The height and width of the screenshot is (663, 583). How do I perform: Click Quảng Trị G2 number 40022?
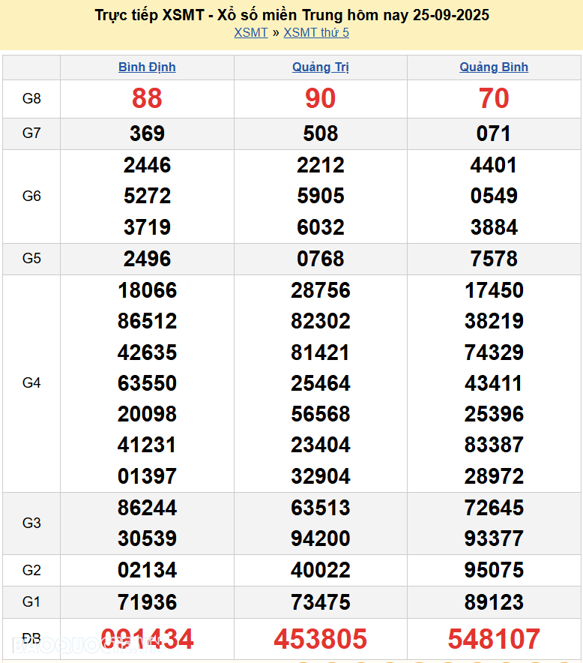click(321, 570)
